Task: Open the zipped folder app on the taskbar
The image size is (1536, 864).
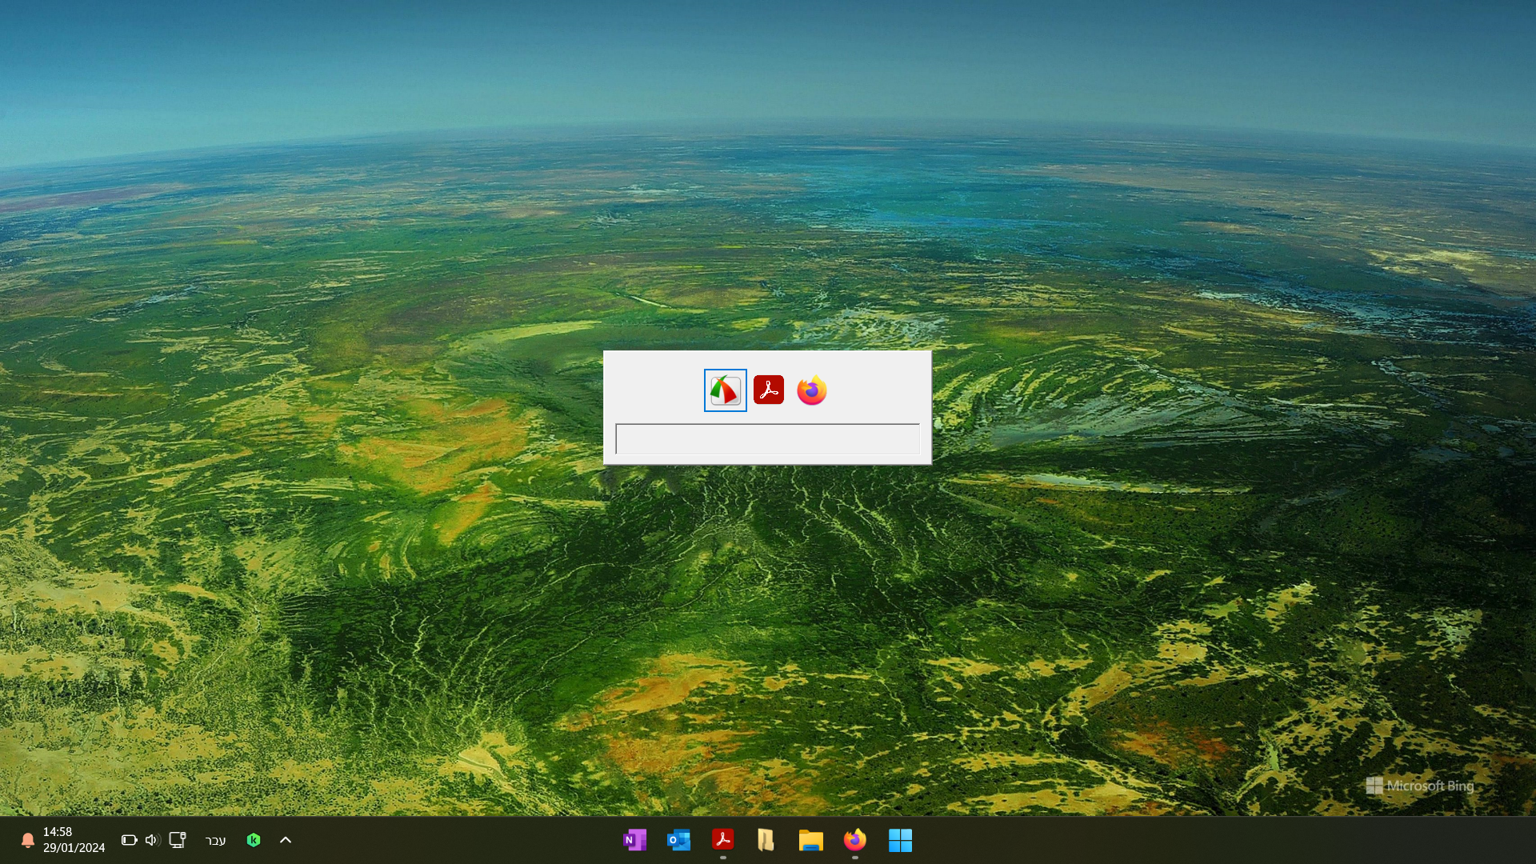Action: pos(766,840)
